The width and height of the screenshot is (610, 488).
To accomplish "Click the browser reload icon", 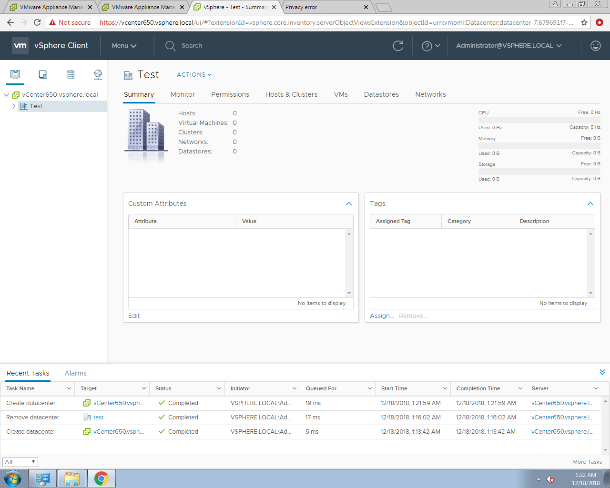I will click(x=37, y=22).
